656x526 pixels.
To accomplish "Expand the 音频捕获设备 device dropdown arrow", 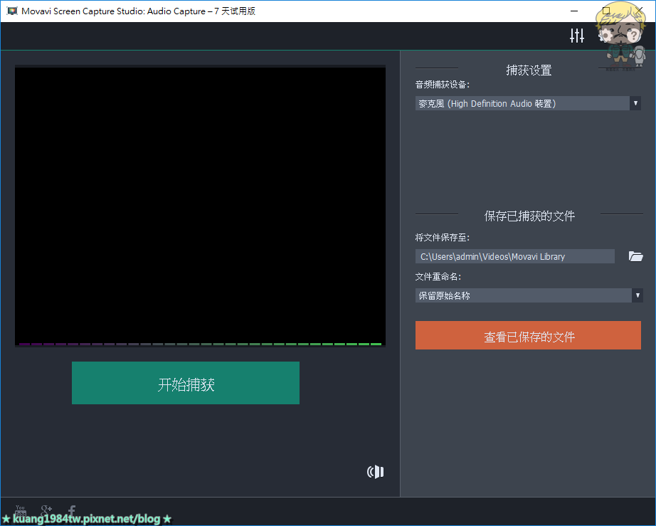I will 635,103.
